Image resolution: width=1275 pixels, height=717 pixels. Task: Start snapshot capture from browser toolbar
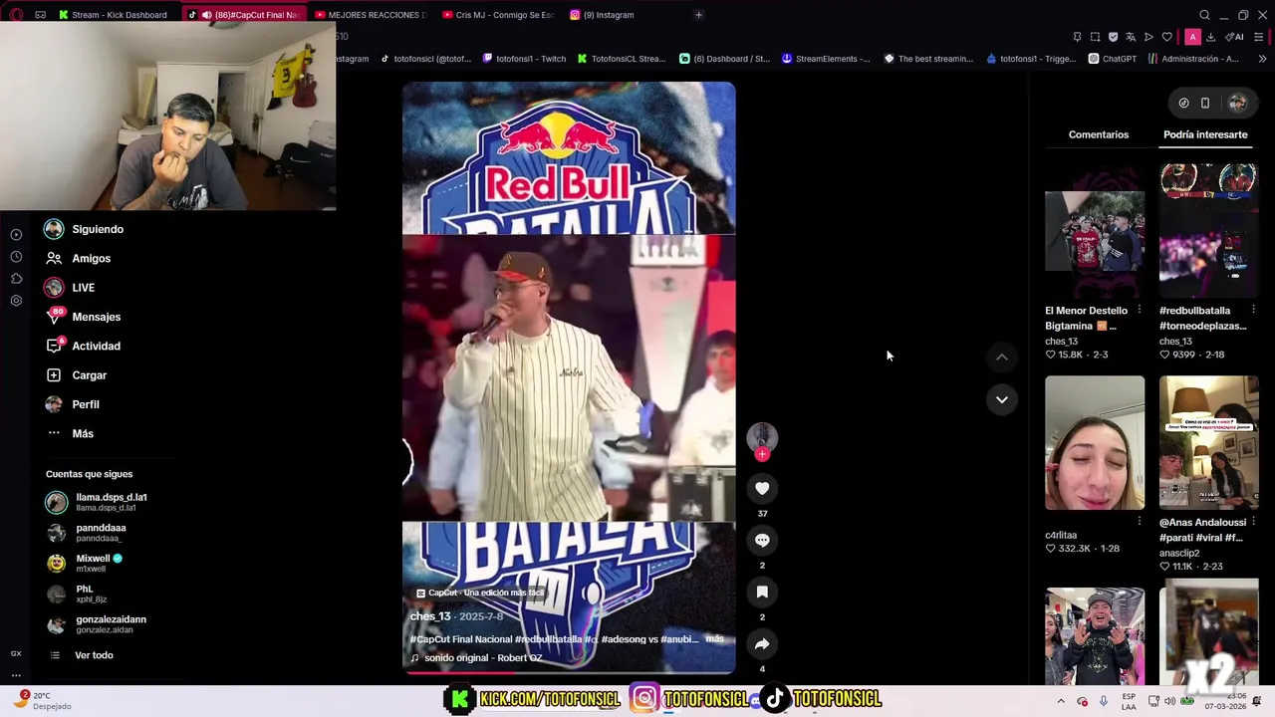(x=1095, y=37)
